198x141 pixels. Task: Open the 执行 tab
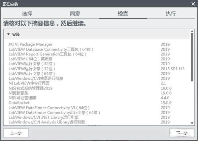click(171, 14)
